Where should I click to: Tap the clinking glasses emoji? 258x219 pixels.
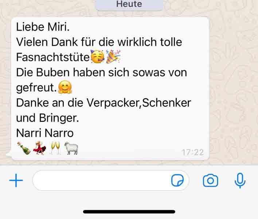click(55, 148)
